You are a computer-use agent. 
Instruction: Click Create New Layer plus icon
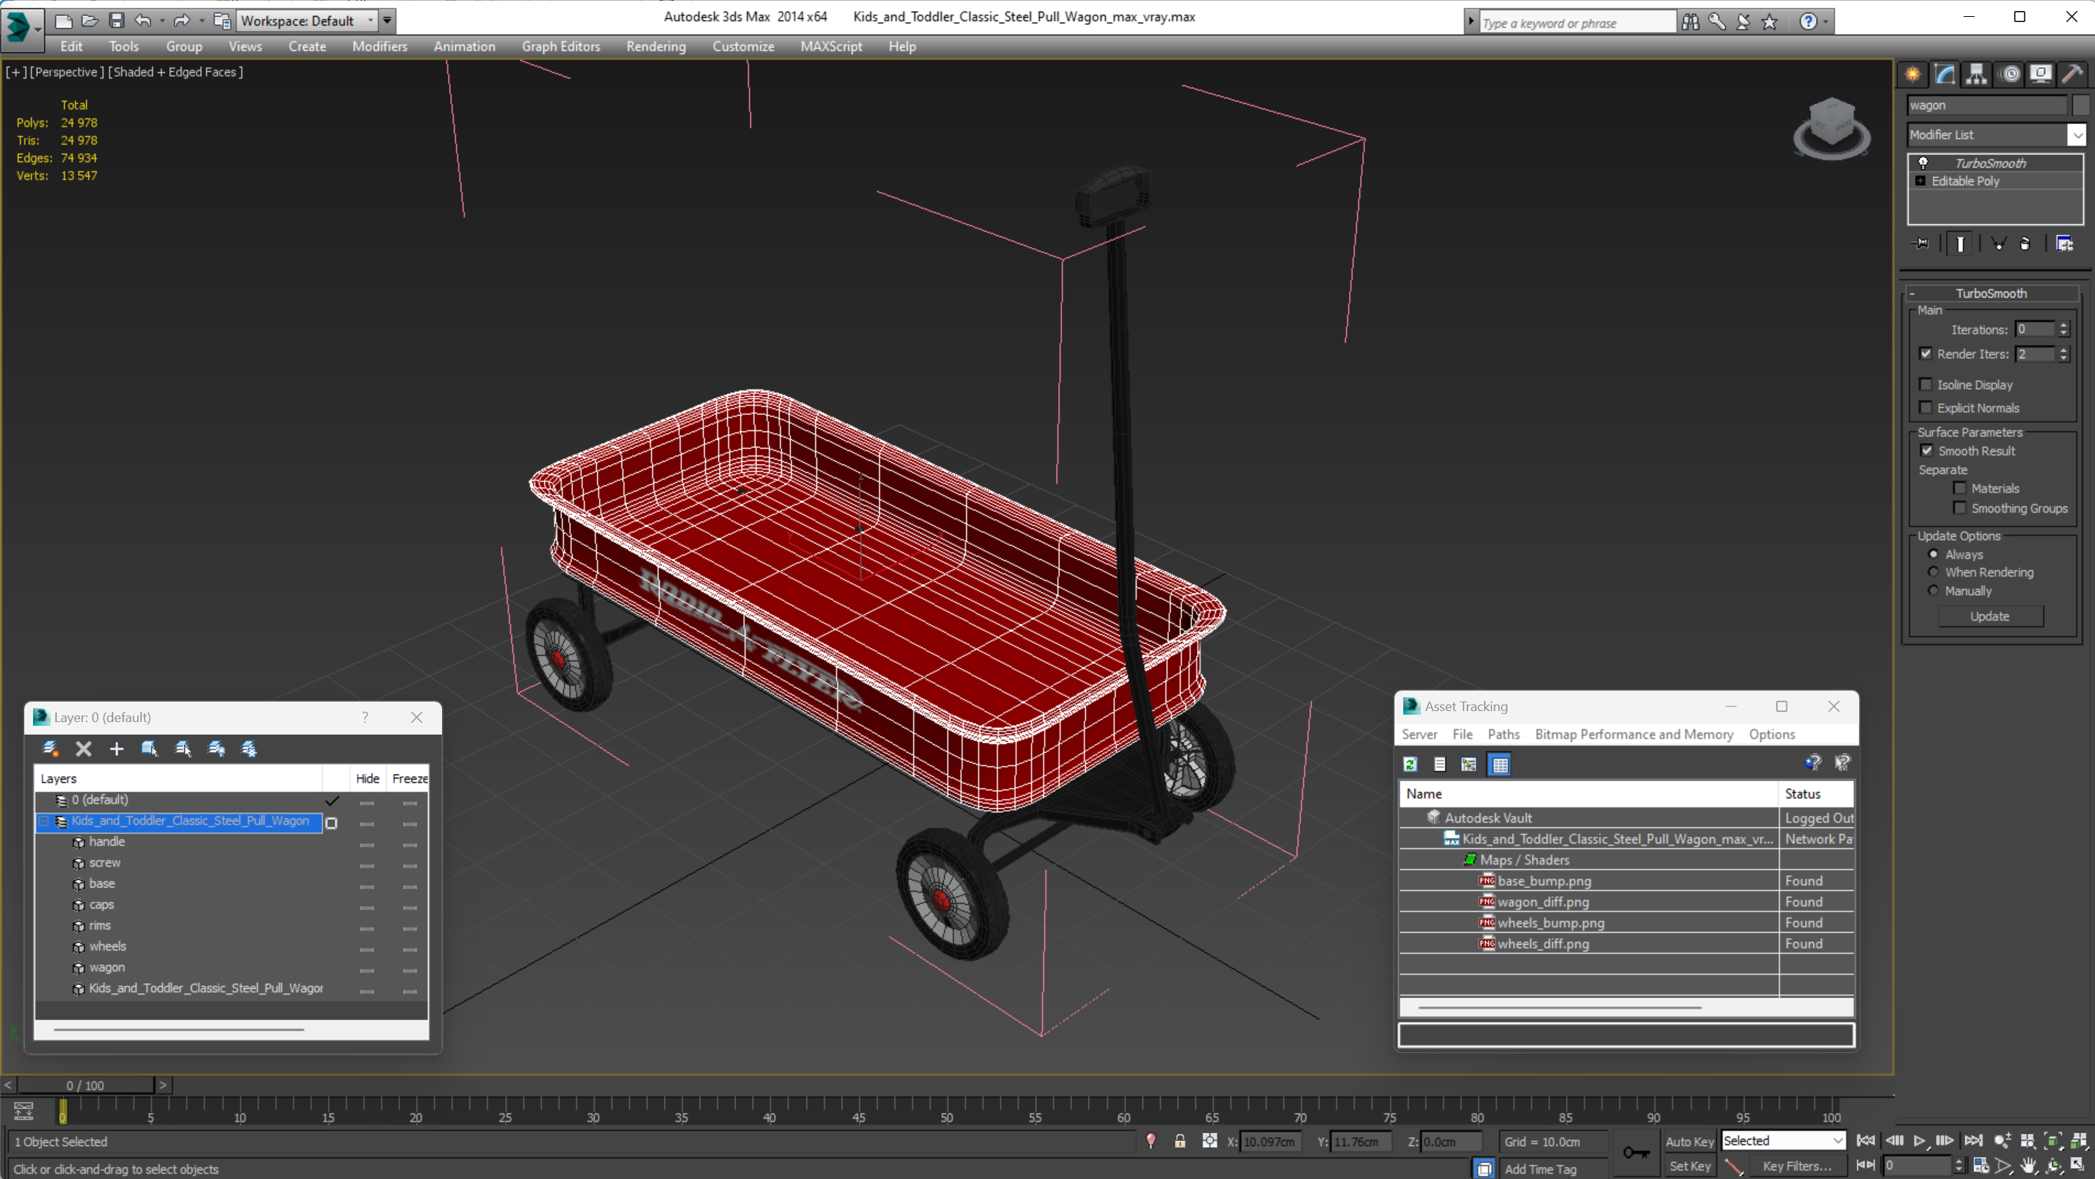point(116,749)
